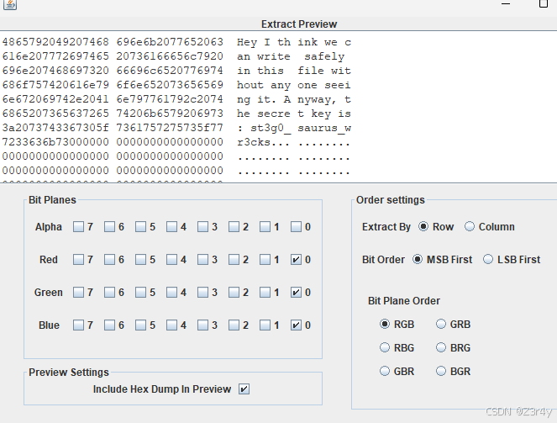Click the Java application icon in title bar

(x=10, y=4)
